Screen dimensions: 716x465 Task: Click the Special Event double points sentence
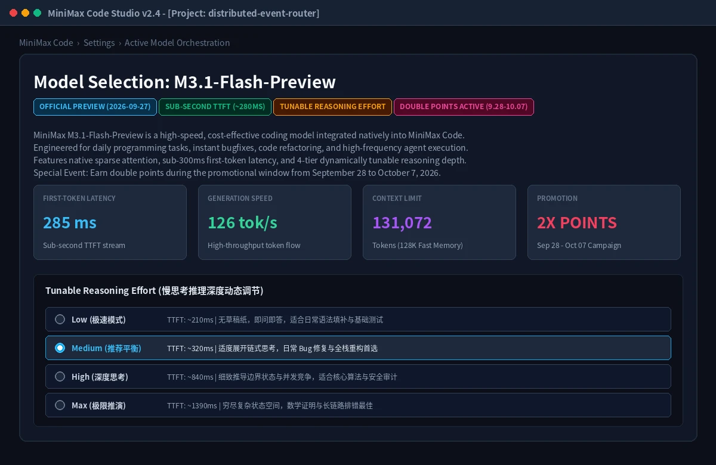coord(237,173)
